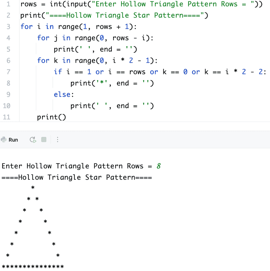Click the Python logo icon on the Run tab
Screen dimensions: 270x271
coord(3,140)
